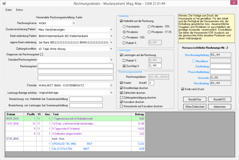Click the Zielbetrag input field

tap(221, 66)
